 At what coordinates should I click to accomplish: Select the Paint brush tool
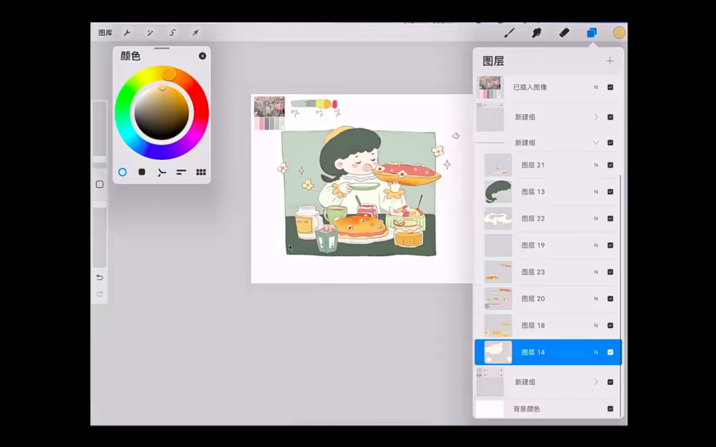point(509,32)
